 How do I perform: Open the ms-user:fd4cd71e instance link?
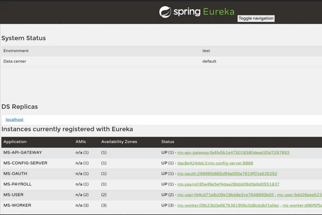coord(226,195)
